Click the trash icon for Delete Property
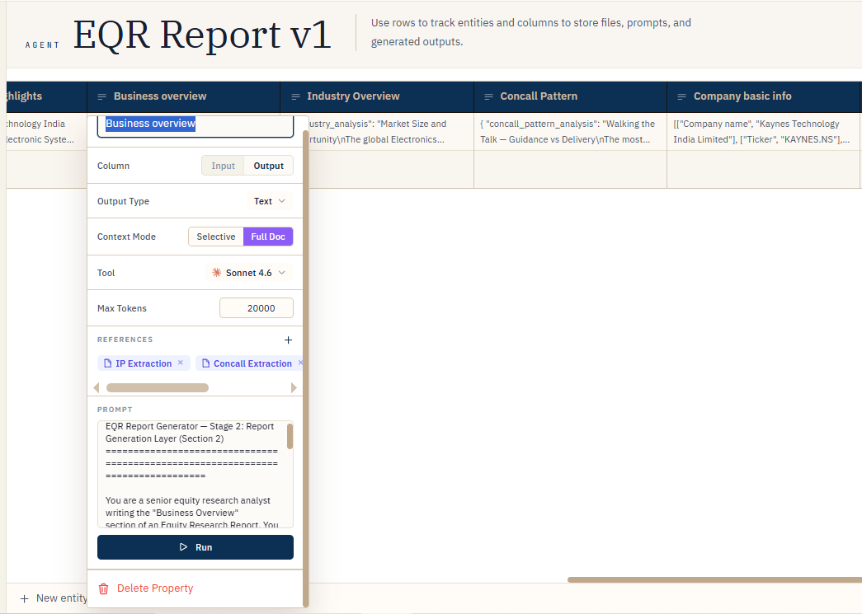 pos(103,588)
